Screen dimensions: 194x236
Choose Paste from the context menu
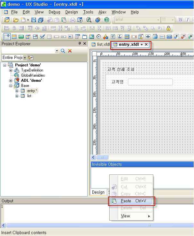coord(131,201)
